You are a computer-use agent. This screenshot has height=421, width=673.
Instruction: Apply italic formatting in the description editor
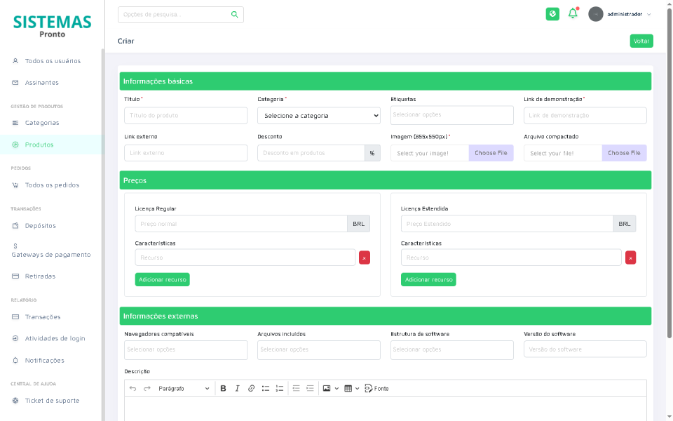coord(237,388)
